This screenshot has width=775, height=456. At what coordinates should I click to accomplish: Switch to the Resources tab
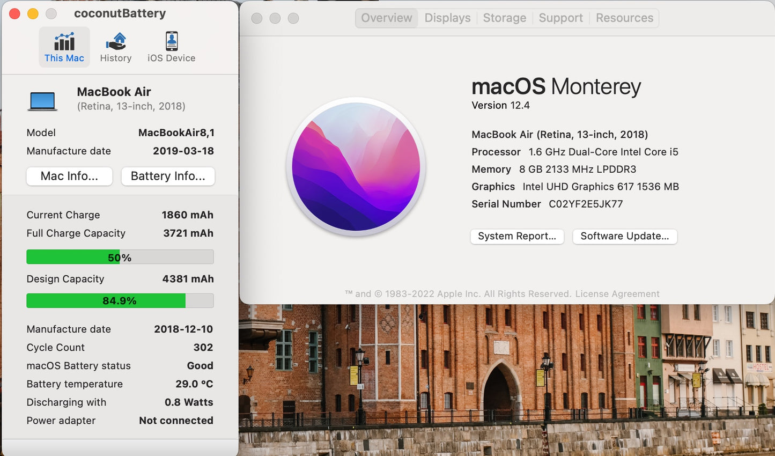point(624,18)
